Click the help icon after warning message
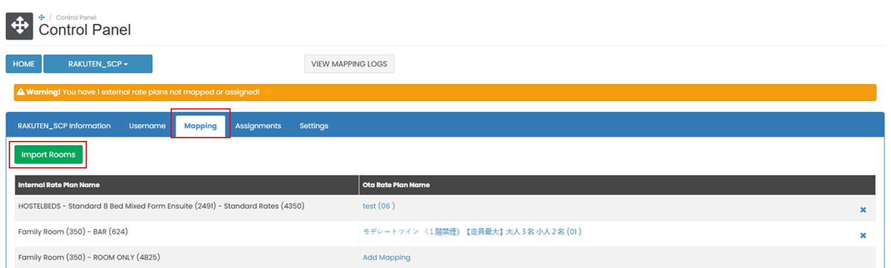Viewport: 891px width, 268px height. [267, 92]
